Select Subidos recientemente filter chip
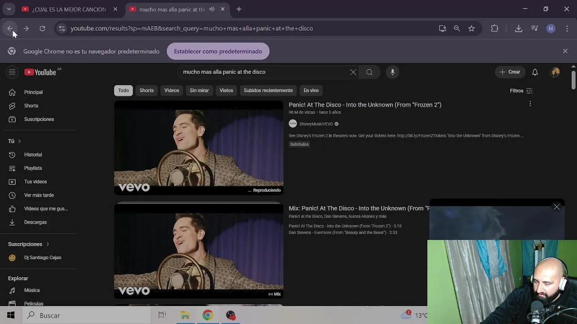 (268, 90)
